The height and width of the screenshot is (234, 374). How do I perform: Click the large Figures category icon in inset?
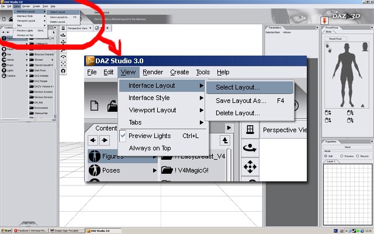click(95, 156)
